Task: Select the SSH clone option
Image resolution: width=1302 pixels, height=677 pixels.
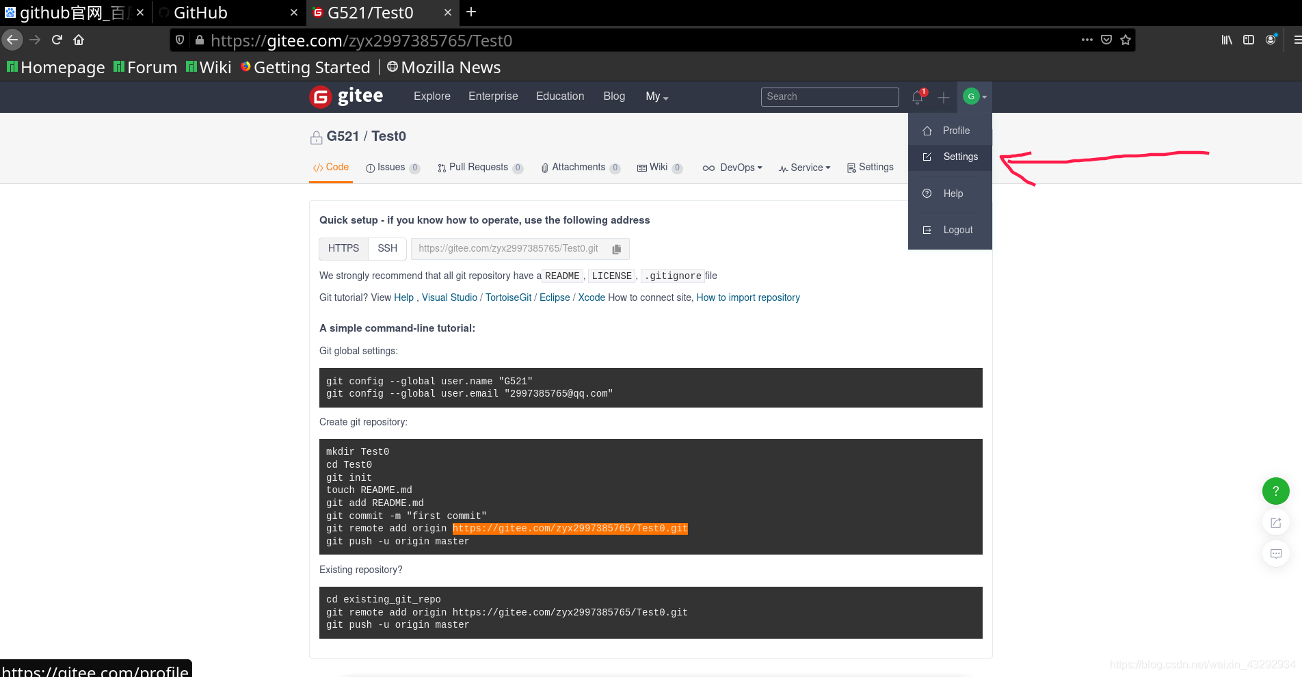Action: (387, 248)
